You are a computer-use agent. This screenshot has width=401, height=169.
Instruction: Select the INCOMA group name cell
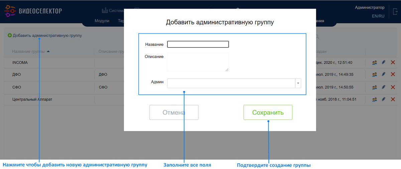[20, 63]
